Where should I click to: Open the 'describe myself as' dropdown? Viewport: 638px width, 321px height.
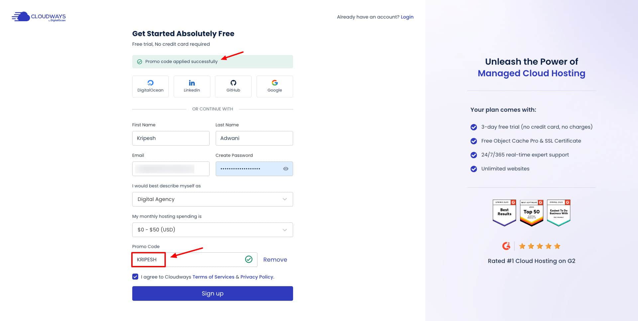[x=212, y=199]
